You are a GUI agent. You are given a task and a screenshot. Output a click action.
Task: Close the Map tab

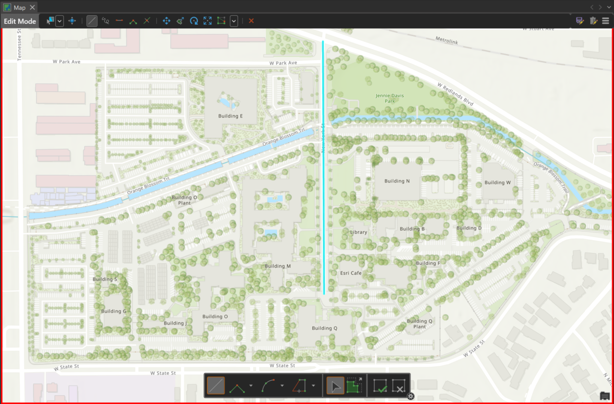pos(32,7)
